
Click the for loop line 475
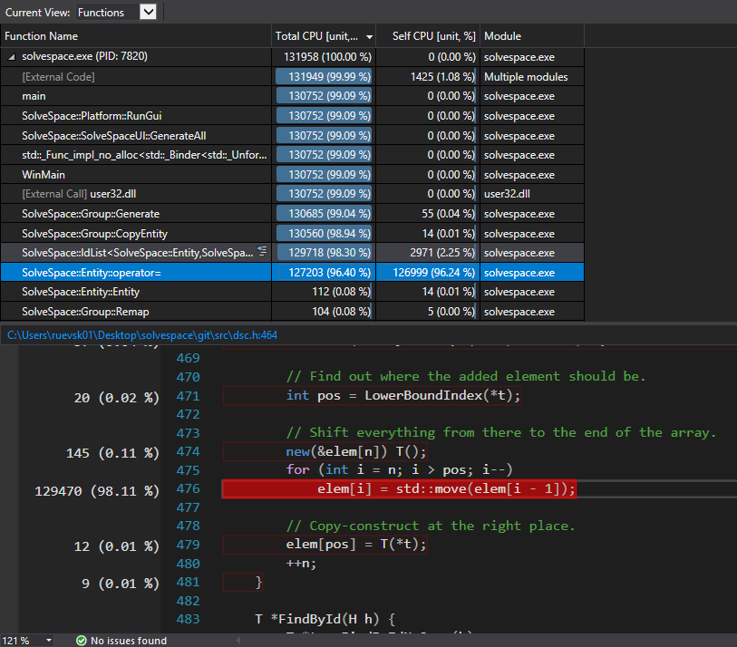399,469
